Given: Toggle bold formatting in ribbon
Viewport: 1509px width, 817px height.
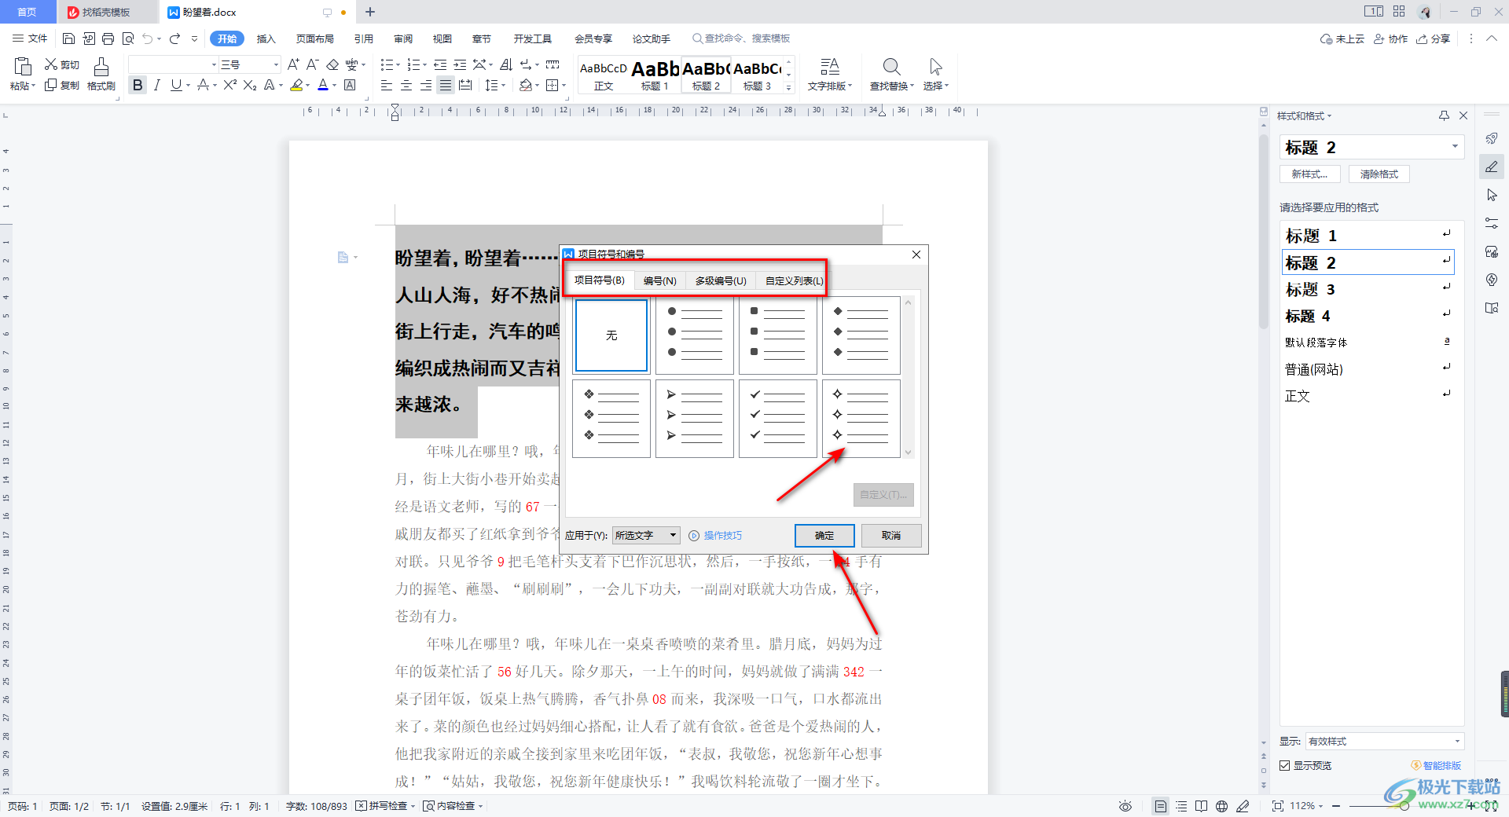Looking at the screenshot, I should point(138,86).
